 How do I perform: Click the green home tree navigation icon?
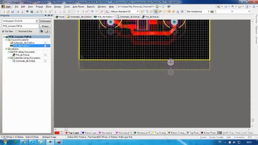169,7
